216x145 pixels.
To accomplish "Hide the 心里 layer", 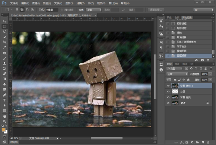I will 168,92.
